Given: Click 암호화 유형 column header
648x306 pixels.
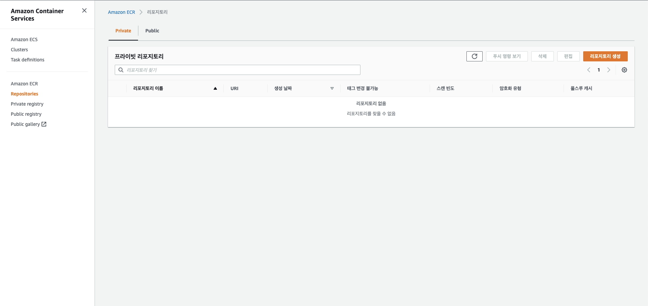Looking at the screenshot, I should (510, 88).
